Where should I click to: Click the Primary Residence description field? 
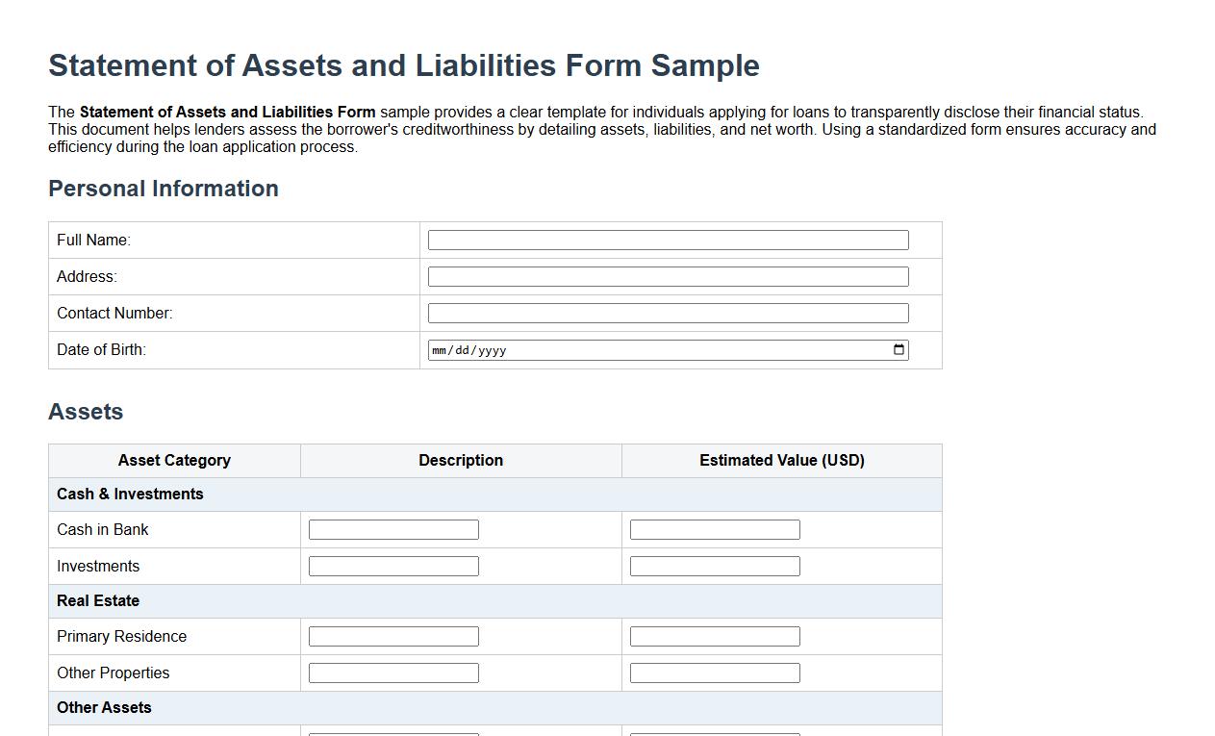[392, 635]
